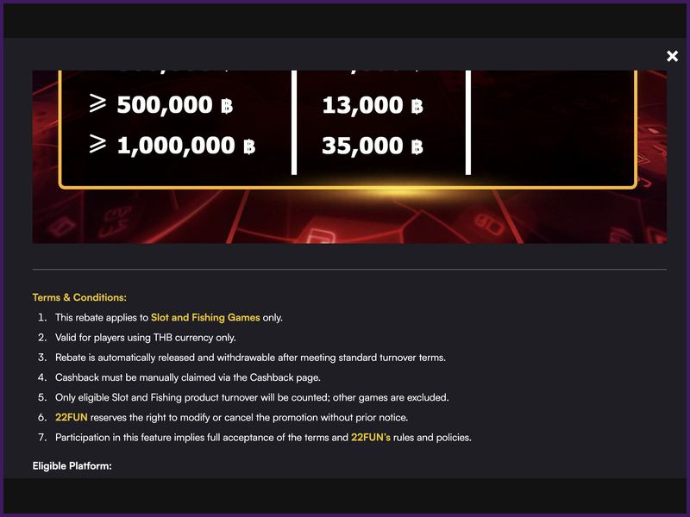This screenshot has width=690, height=517.
Task: Click the yellow "22FUN's" in term seven
Action: (370, 437)
